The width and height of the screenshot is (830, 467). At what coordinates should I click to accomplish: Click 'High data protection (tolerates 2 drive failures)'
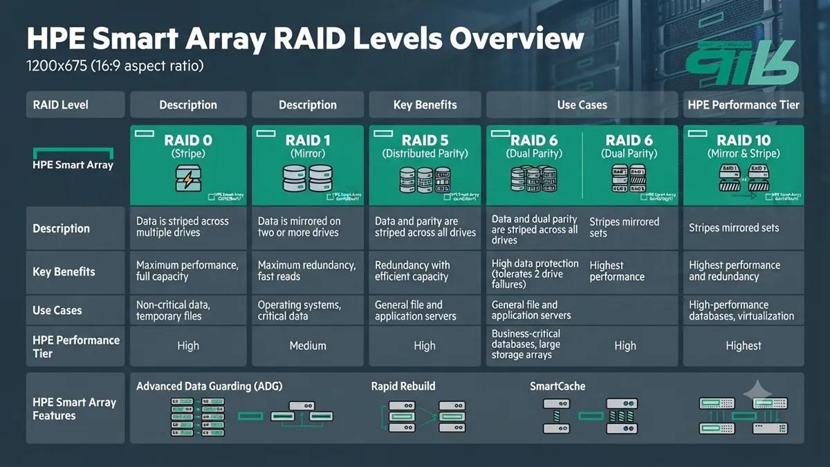pyautogui.click(x=535, y=273)
